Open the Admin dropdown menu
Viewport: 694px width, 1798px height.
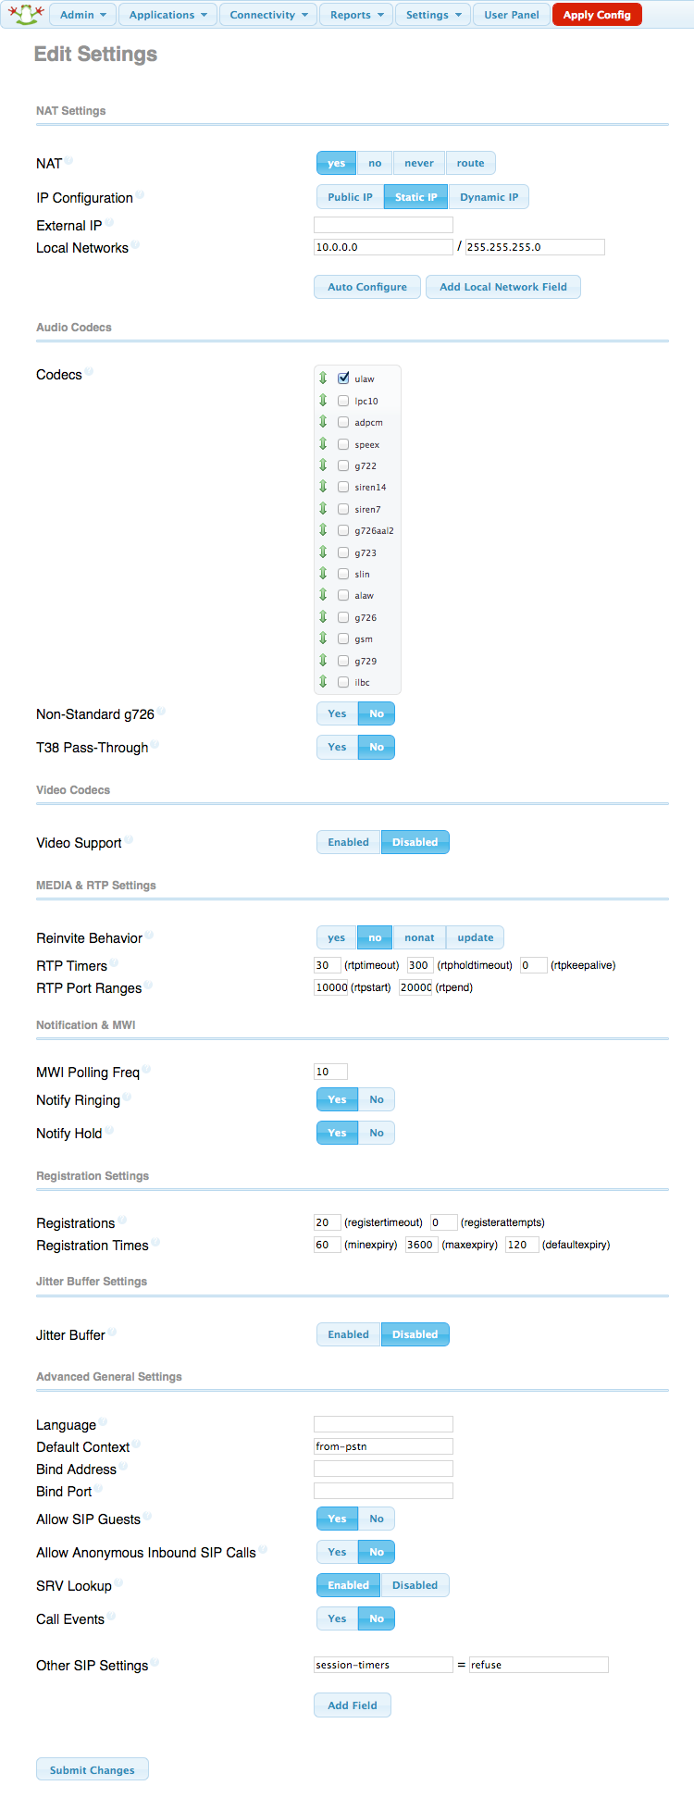point(83,15)
